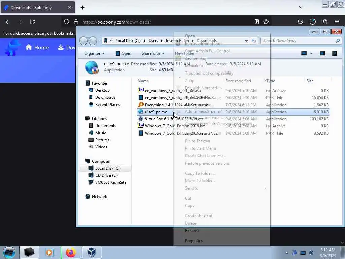Image resolution: width=345 pixels, height=259 pixels.
Task: Open the Pocket save icon in Firefox
Action: 300,22
